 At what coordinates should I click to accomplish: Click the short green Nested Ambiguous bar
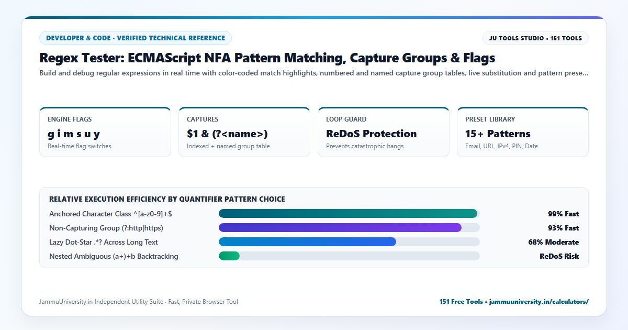(x=229, y=256)
